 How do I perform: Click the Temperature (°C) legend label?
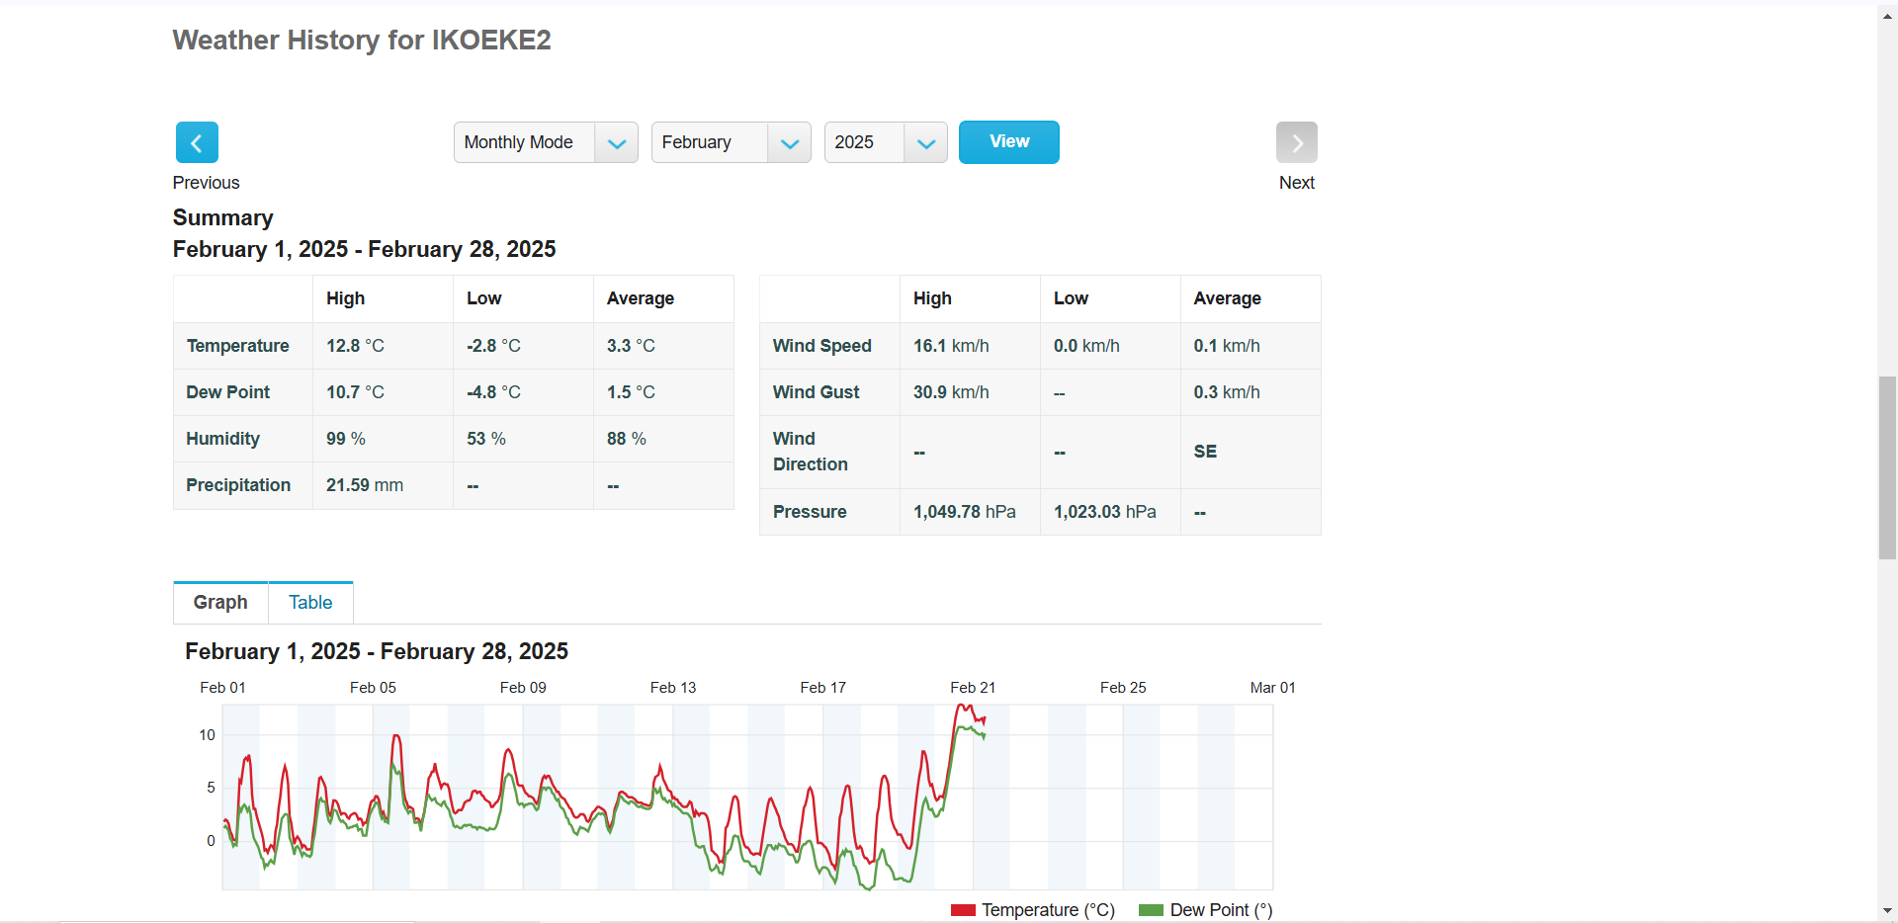1048,910
